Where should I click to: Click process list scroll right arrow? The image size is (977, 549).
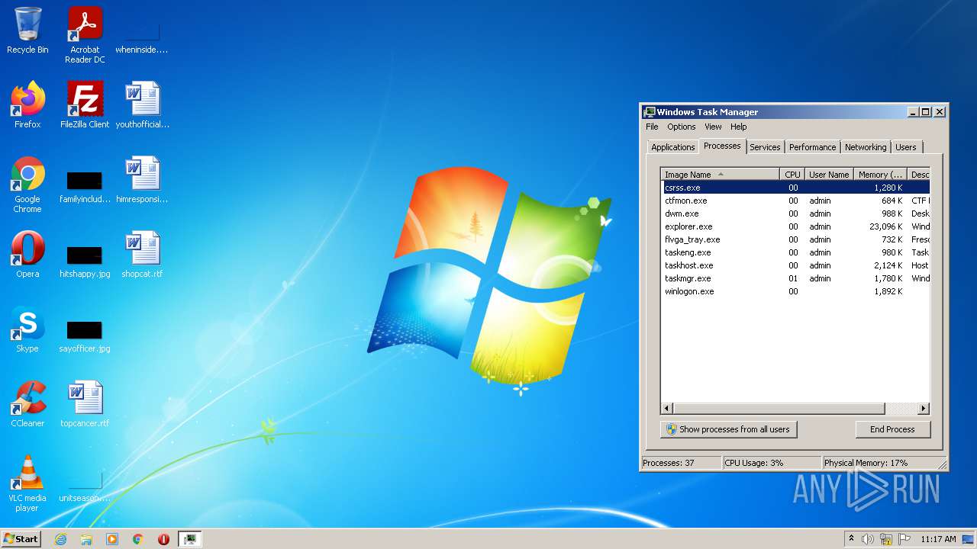(924, 409)
